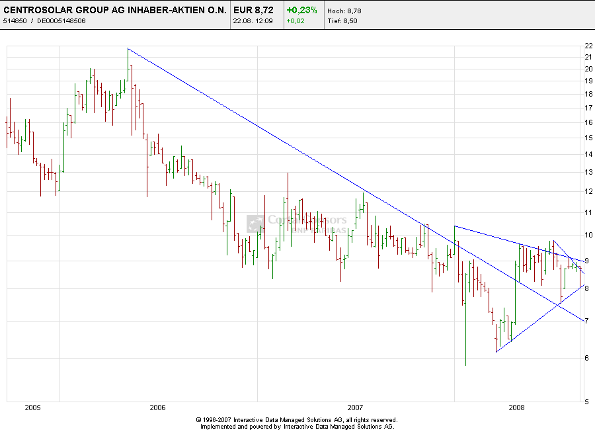Click the 18 price axis label
Viewport: 595px width, 430px height.
pyautogui.click(x=588, y=94)
